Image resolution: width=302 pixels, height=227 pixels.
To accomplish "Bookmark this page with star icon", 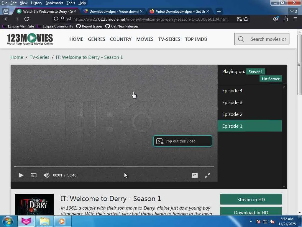I will pos(246,19).
